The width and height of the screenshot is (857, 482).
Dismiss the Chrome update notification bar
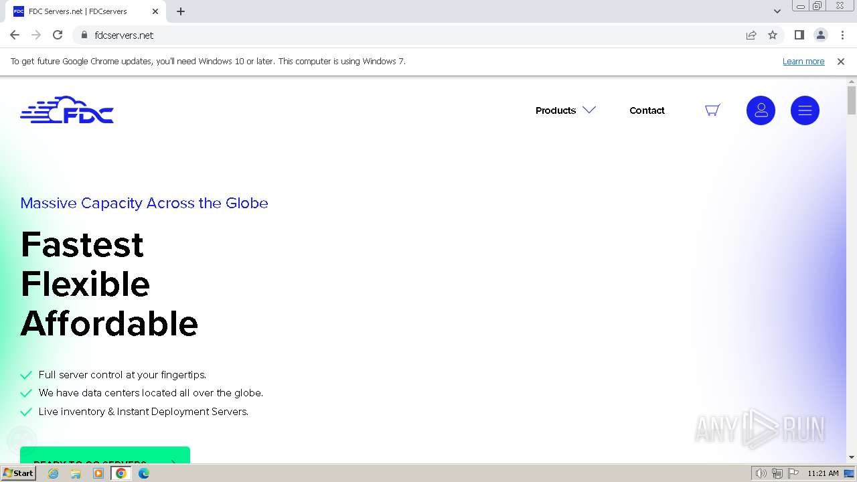[841, 62]
